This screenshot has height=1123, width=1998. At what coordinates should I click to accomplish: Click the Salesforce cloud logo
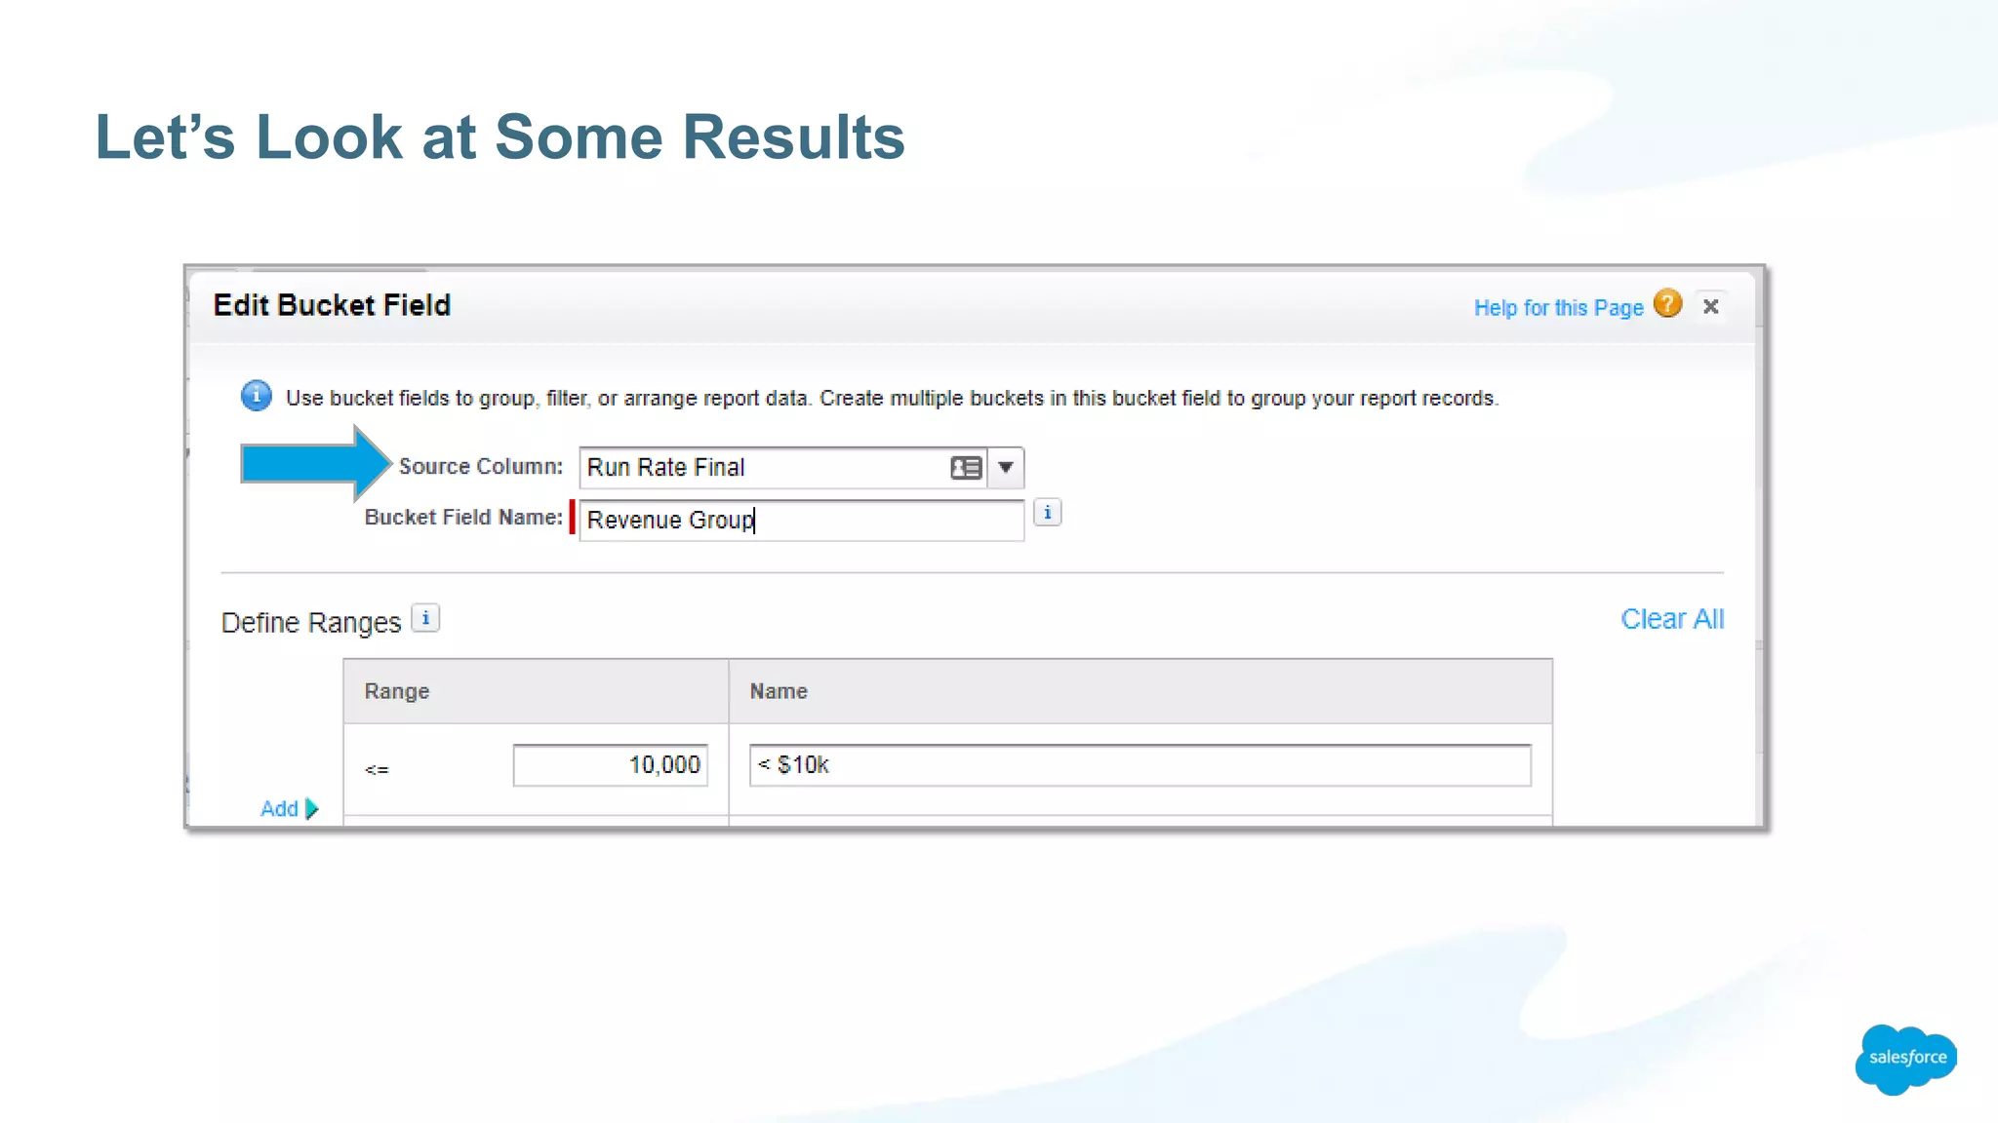1905,1058
